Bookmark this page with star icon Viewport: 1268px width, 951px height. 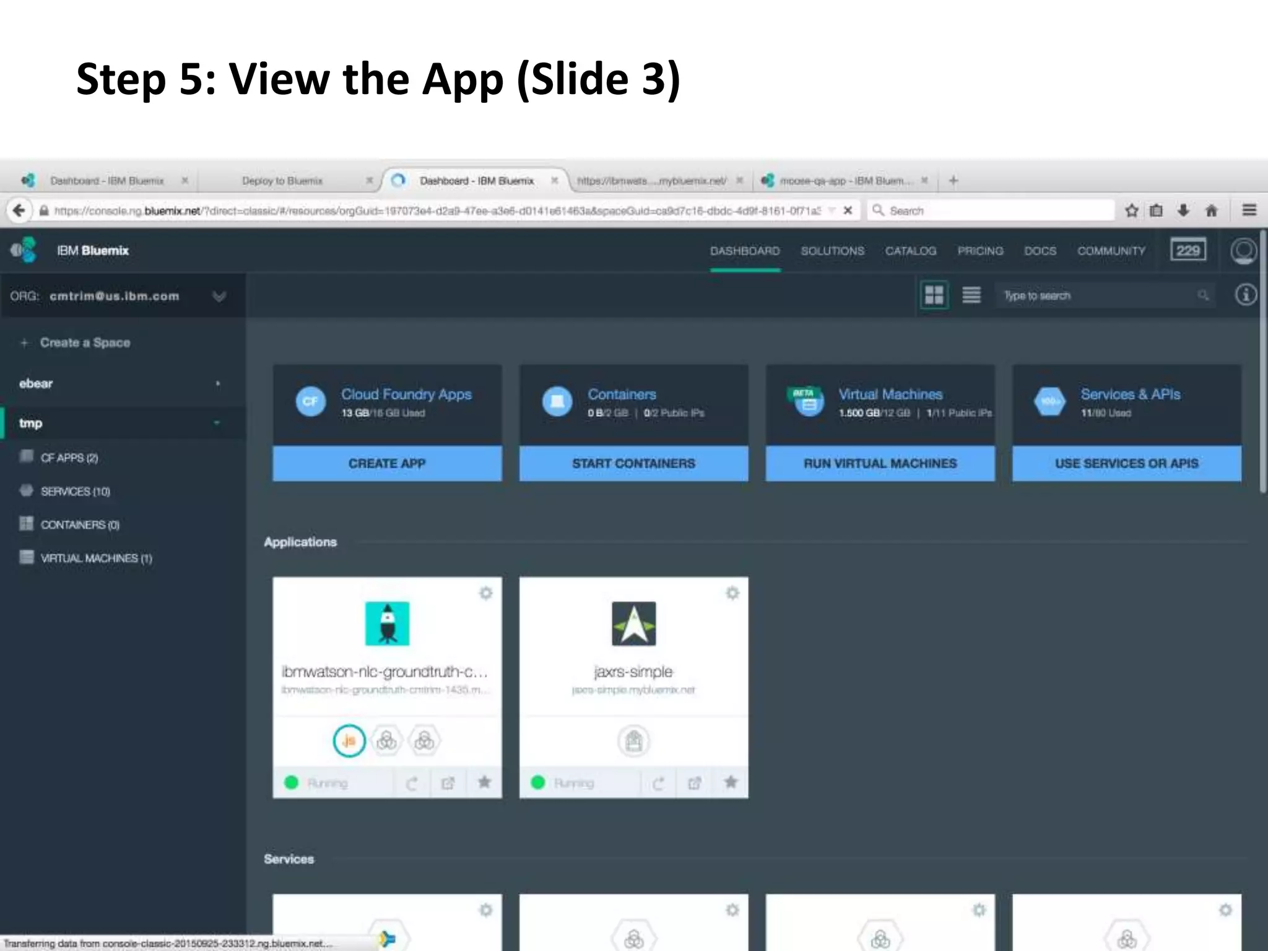click(1132, 211)
